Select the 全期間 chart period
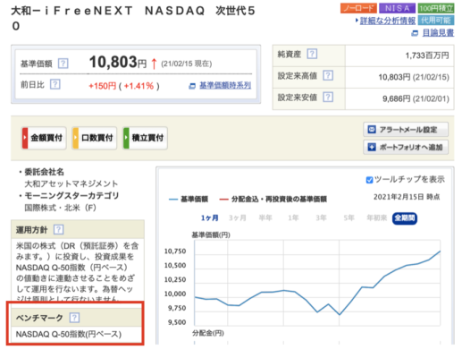Viewport: 462px width, 358px height. point(405,218)
